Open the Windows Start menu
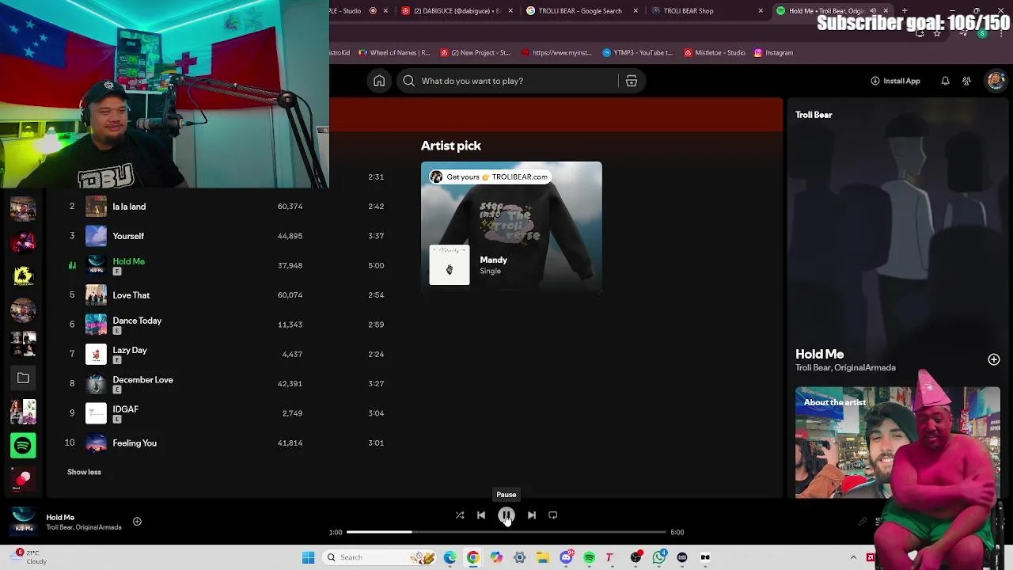The width and height of the screenshot is (1013, 570). click(x=308, y=557)
